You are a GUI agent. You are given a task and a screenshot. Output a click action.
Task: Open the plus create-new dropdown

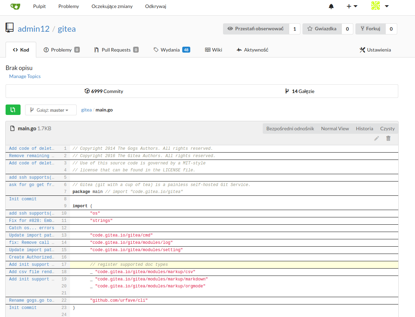(x=352, y=6)
